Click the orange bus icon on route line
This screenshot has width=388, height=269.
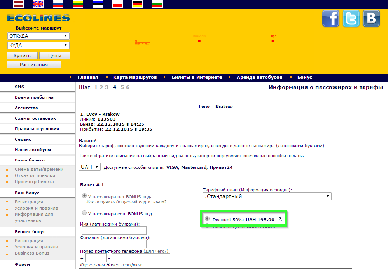click(x=143, y=42)
